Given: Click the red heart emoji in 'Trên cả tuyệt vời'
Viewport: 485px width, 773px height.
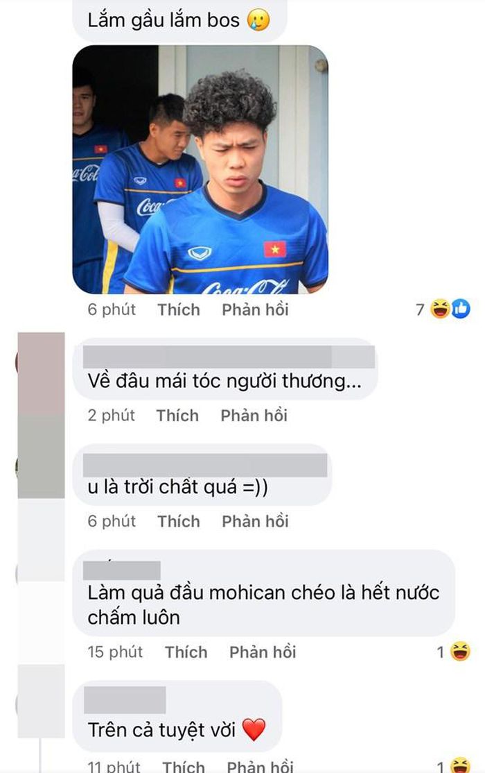Looking at the screenshot, I should pyautogui.click(x=254, y=729).
